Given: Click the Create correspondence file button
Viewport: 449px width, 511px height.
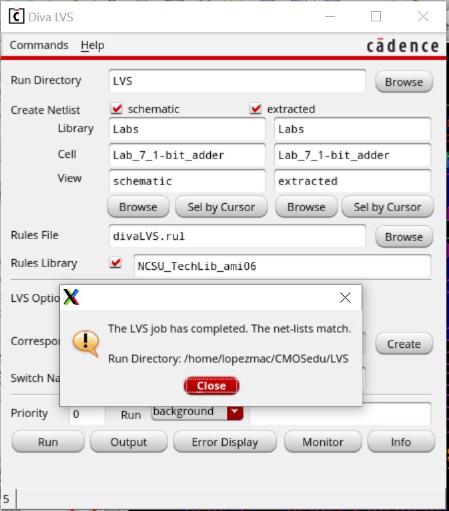Looking at the screenshot, I should [x=404, y=344].
